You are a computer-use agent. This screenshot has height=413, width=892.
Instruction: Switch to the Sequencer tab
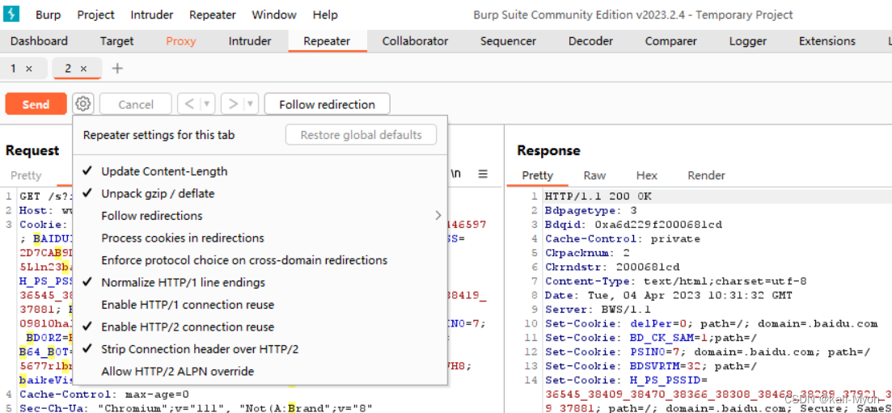coord(508,41)
